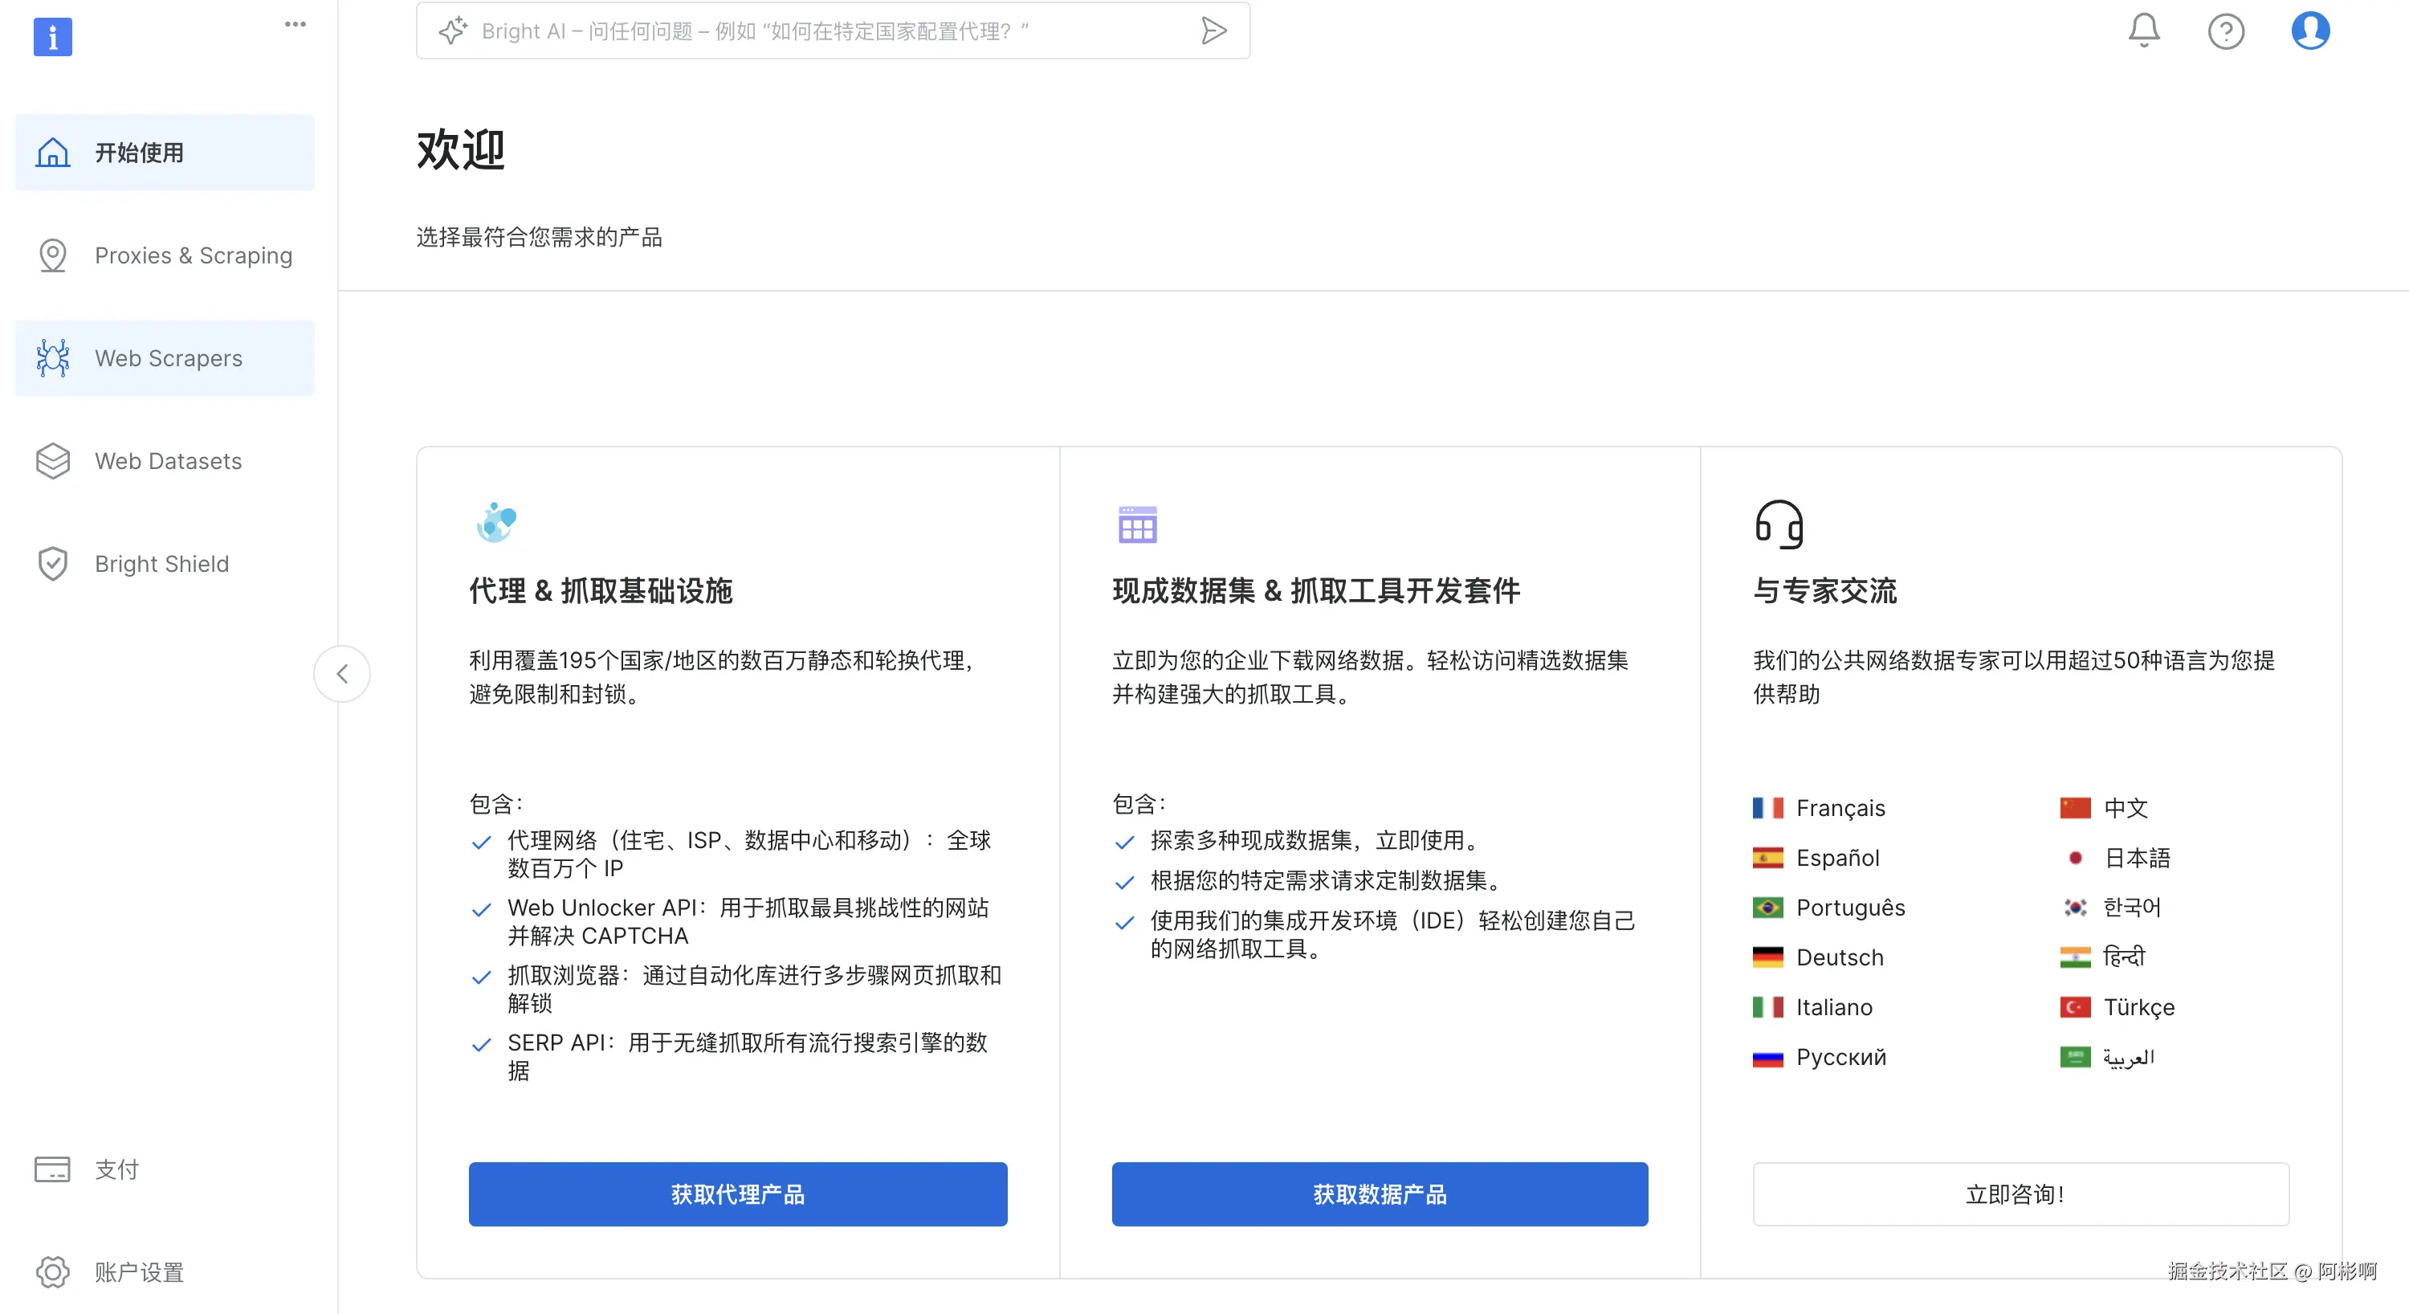Viewport: 2409px width, 1314px height.
Task: Select the Web Scrapers spider icon
Action: 52,357
